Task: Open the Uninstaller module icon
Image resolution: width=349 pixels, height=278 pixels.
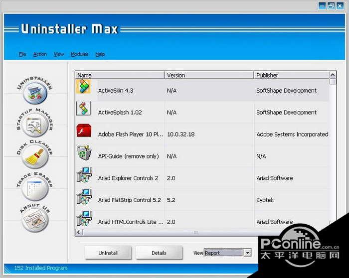Action: click(35, 93)
